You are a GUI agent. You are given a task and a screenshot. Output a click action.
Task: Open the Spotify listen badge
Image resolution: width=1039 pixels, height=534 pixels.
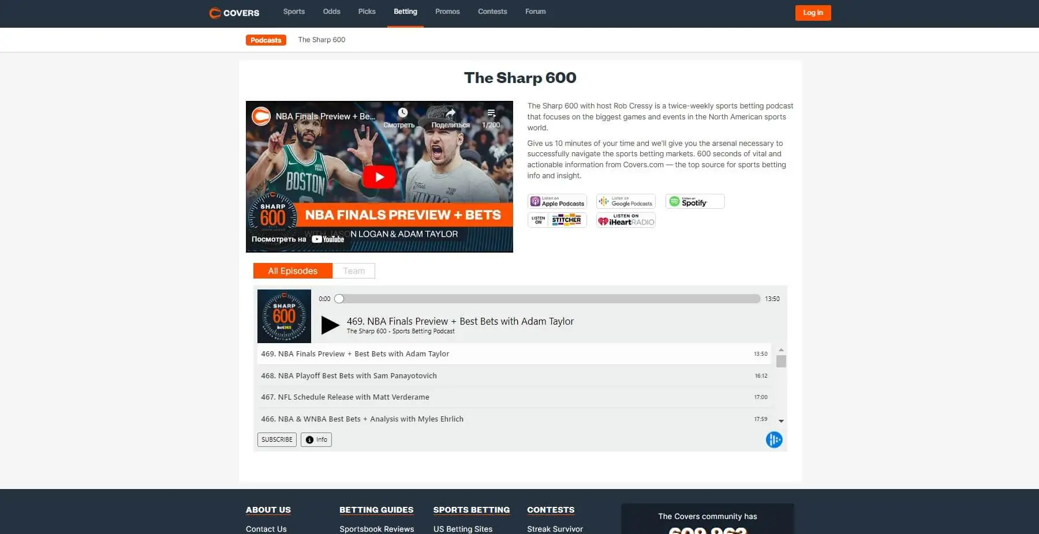coord(694,201)
